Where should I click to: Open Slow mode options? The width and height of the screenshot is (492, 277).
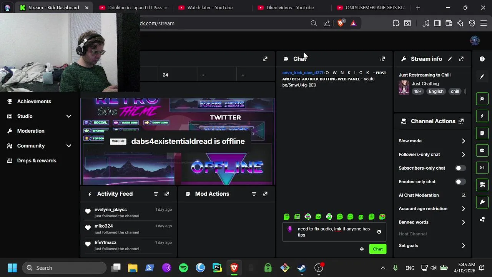(432, 141)
